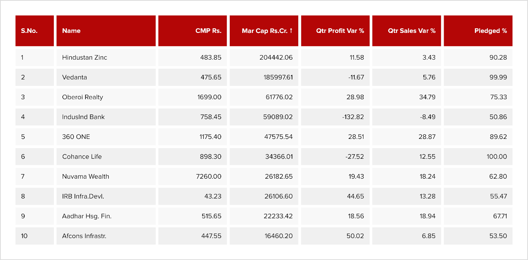This screenshot has width=528, height=260.
Task: Open the Cohance Life row name
Action: click(x=82, y=157)
